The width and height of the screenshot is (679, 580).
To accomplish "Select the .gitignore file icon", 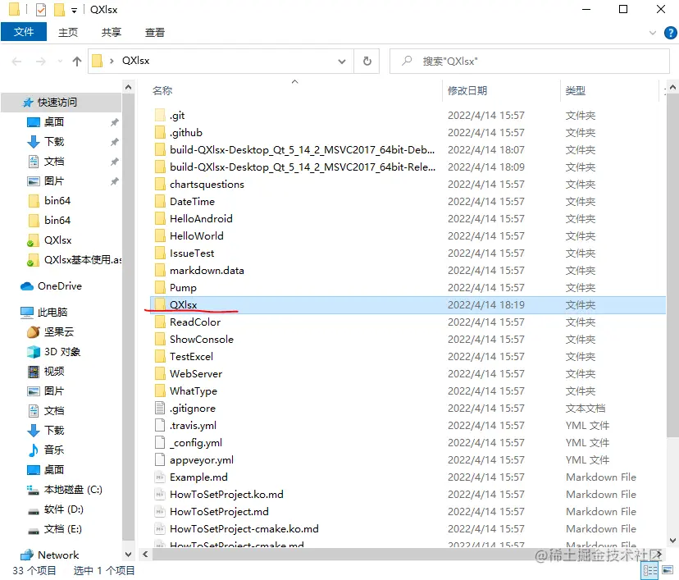I will [160, 408].
